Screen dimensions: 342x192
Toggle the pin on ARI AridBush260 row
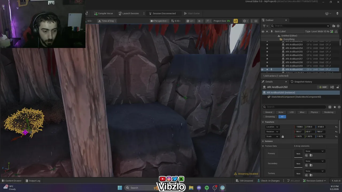click(x=271, y=70)
